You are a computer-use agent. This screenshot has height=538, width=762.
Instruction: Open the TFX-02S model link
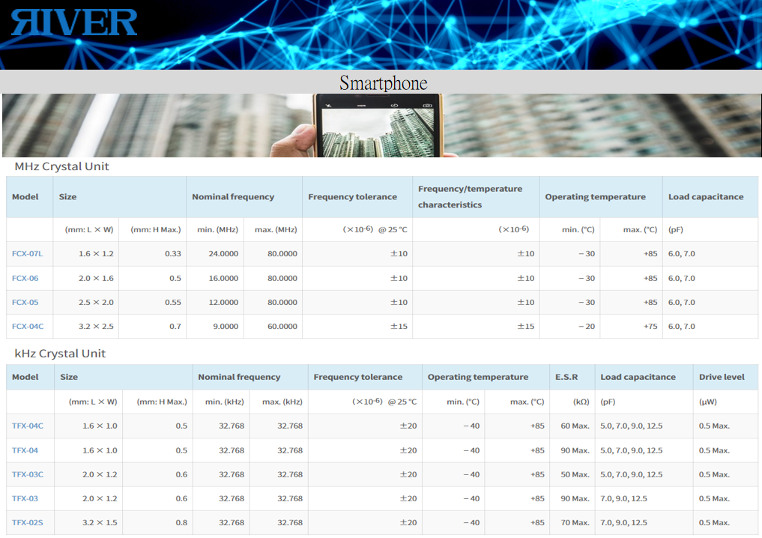click(28, 522)
